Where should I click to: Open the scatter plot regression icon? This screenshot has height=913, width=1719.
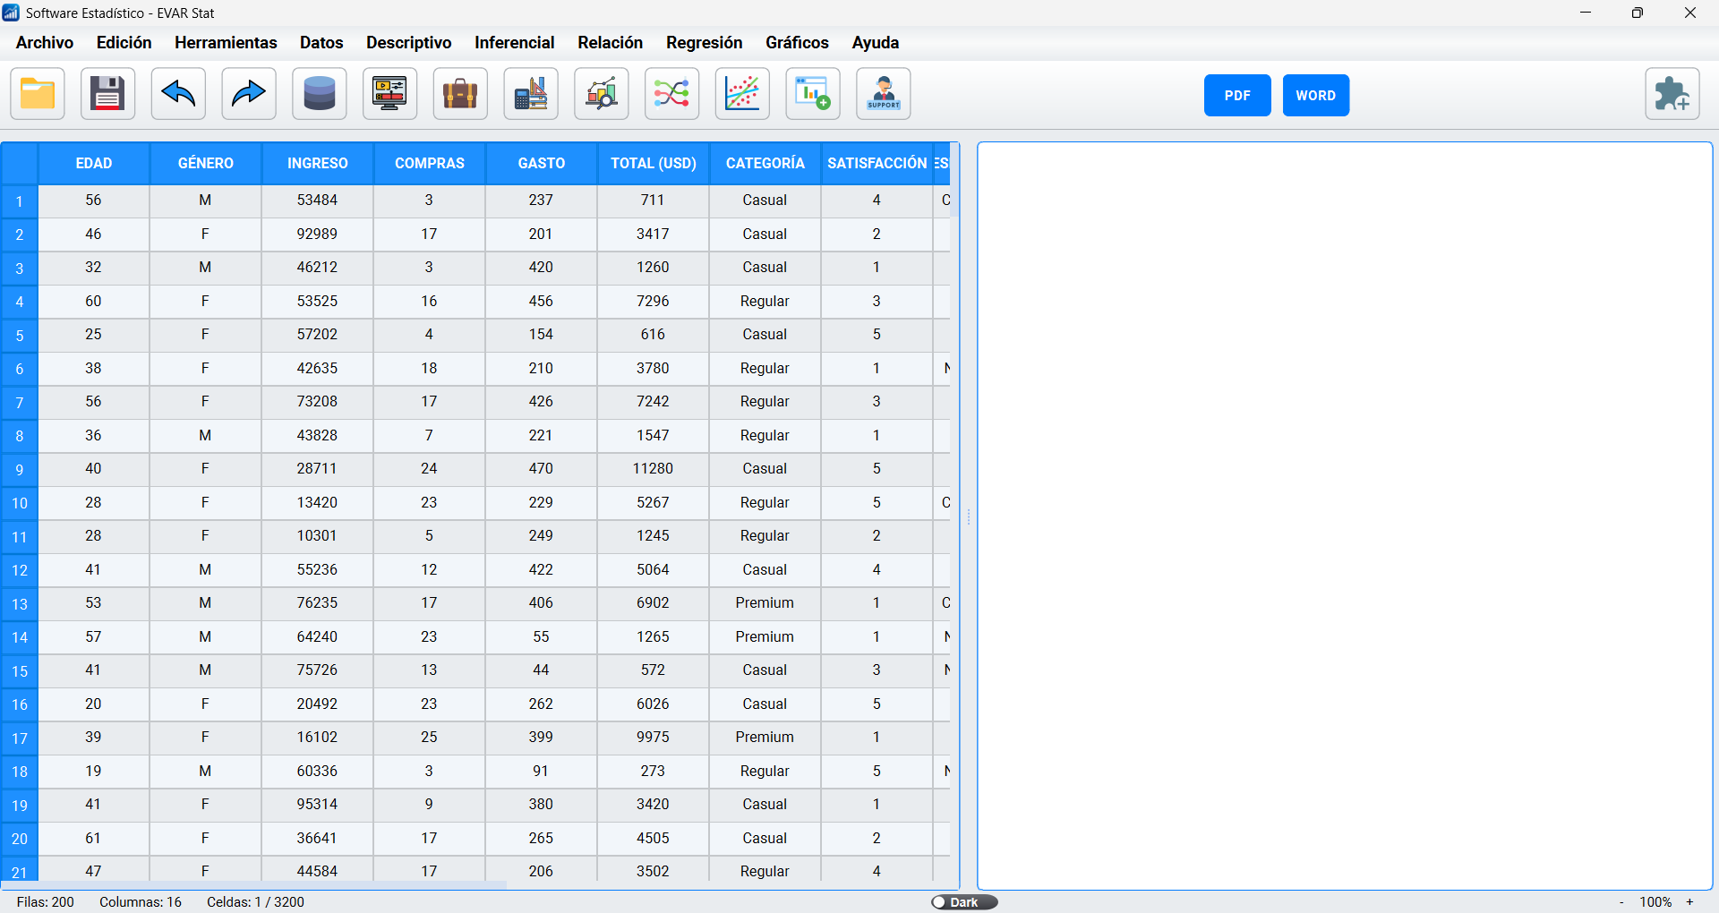click(742, 94)
